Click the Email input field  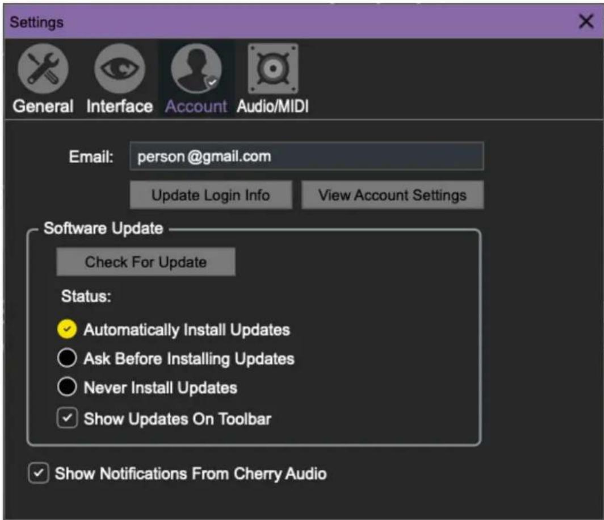(x=307, y=156)
